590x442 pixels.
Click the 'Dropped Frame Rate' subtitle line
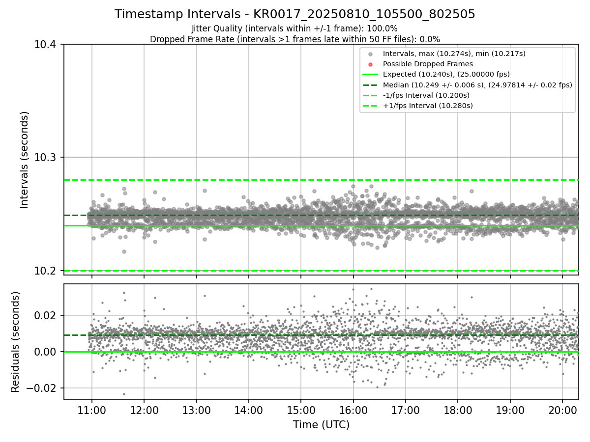[295, 39]
